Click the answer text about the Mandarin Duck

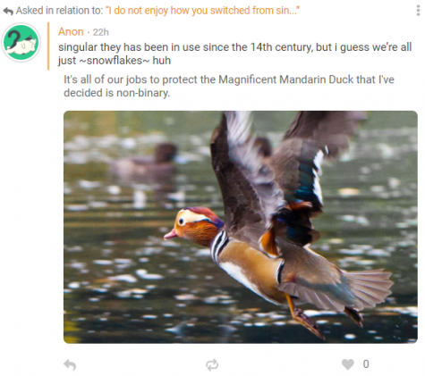(x=229, y=86)
